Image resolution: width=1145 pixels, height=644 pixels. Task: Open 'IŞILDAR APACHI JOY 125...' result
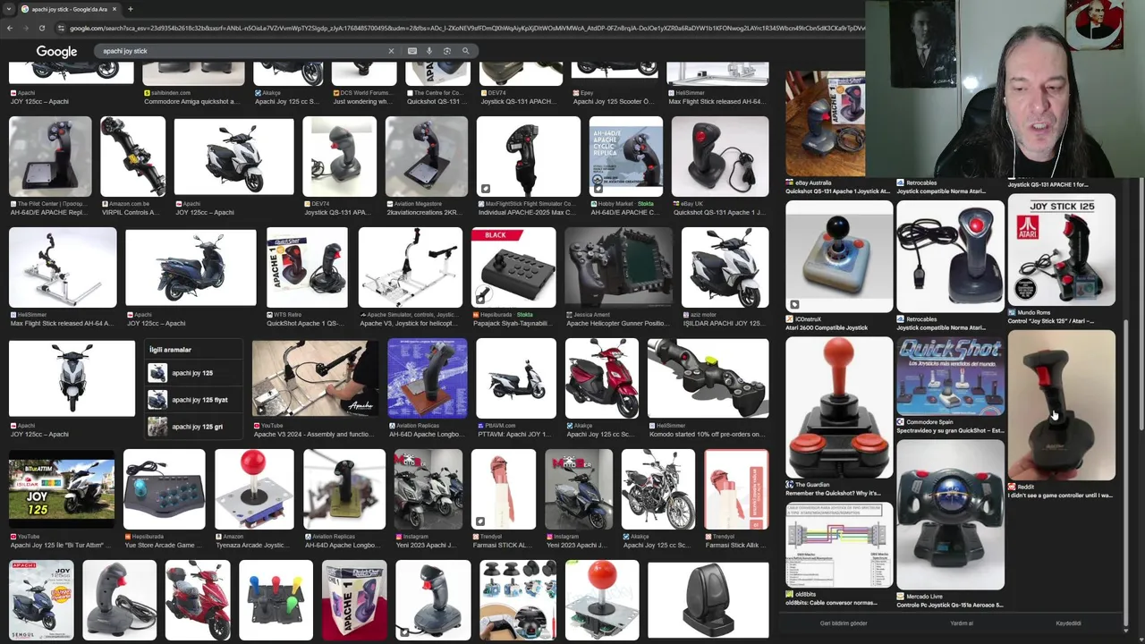pyautogui.click(x=725, y=277)
